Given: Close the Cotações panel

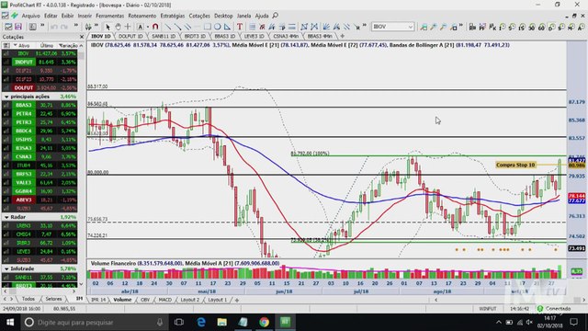Looking at the screenshot, I should pyautogui.click(x=82, y=37).
